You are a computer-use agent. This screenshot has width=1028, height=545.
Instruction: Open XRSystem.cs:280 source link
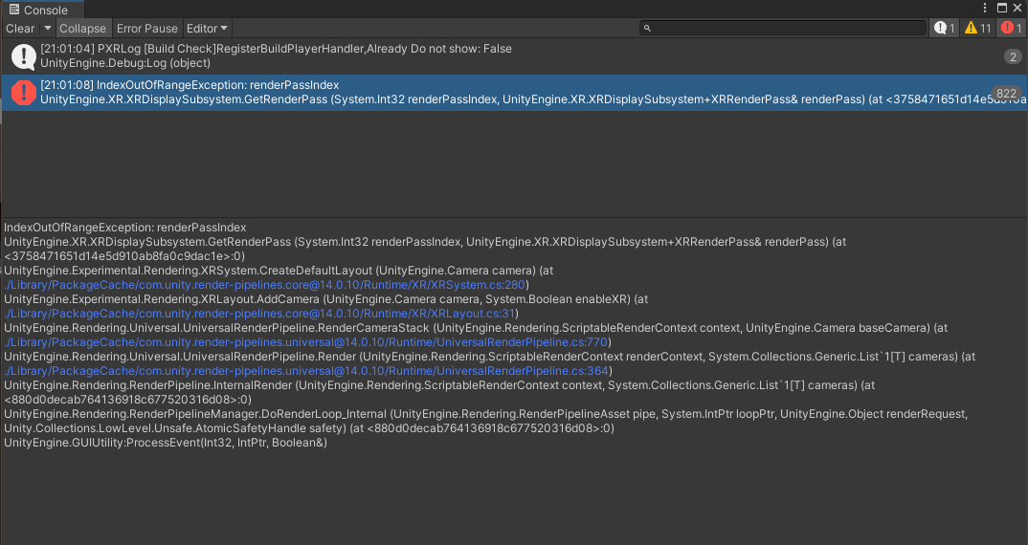pos(265,285)
